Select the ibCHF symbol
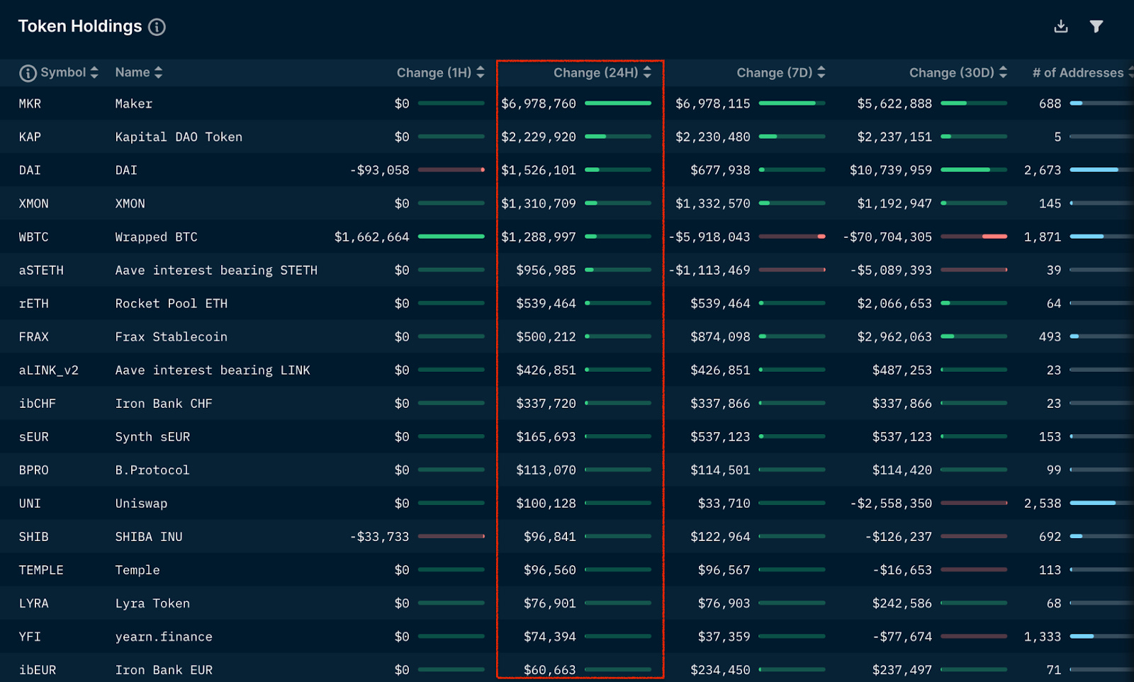Screen dimensions: 1134x682 point(37,403)
